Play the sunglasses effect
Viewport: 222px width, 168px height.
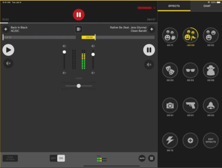(190, 70)
